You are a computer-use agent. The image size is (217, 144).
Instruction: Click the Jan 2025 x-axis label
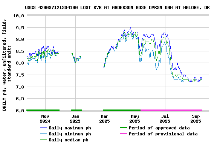point(75,118)
